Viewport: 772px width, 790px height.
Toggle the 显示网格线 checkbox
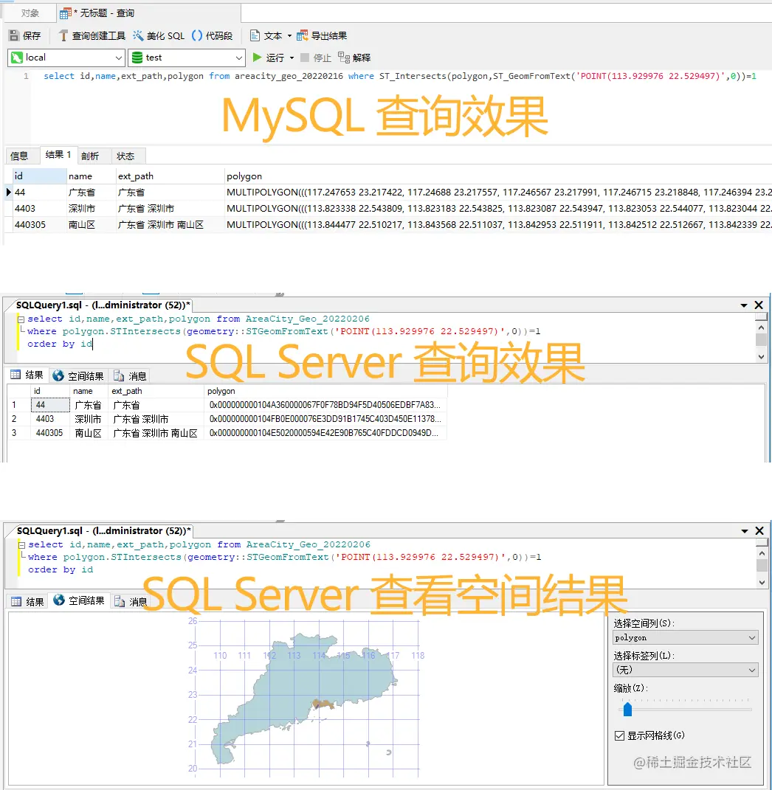click(620, 735)
